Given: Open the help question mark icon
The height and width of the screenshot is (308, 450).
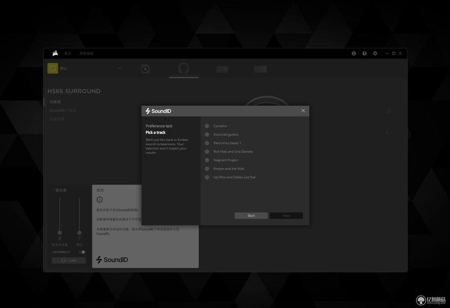Looking at the screenshot, I should pyautogui.click(x=364, y=53).
